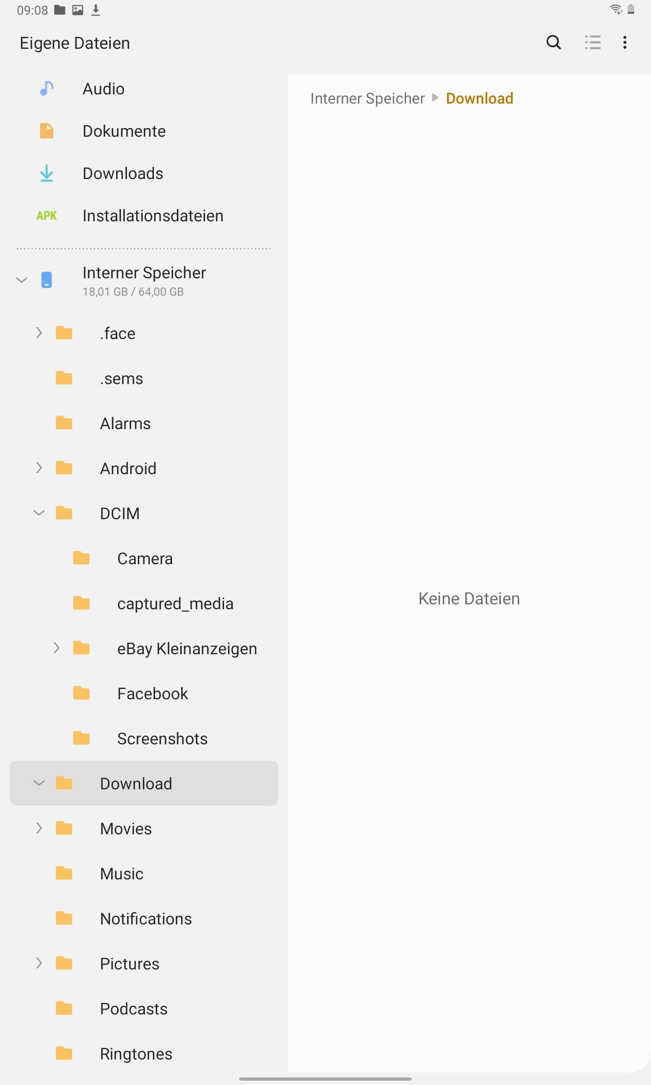Viewport: 651px width, 1085px height.
Task: Expand the .face folder chevron
Action: [39, 333]
